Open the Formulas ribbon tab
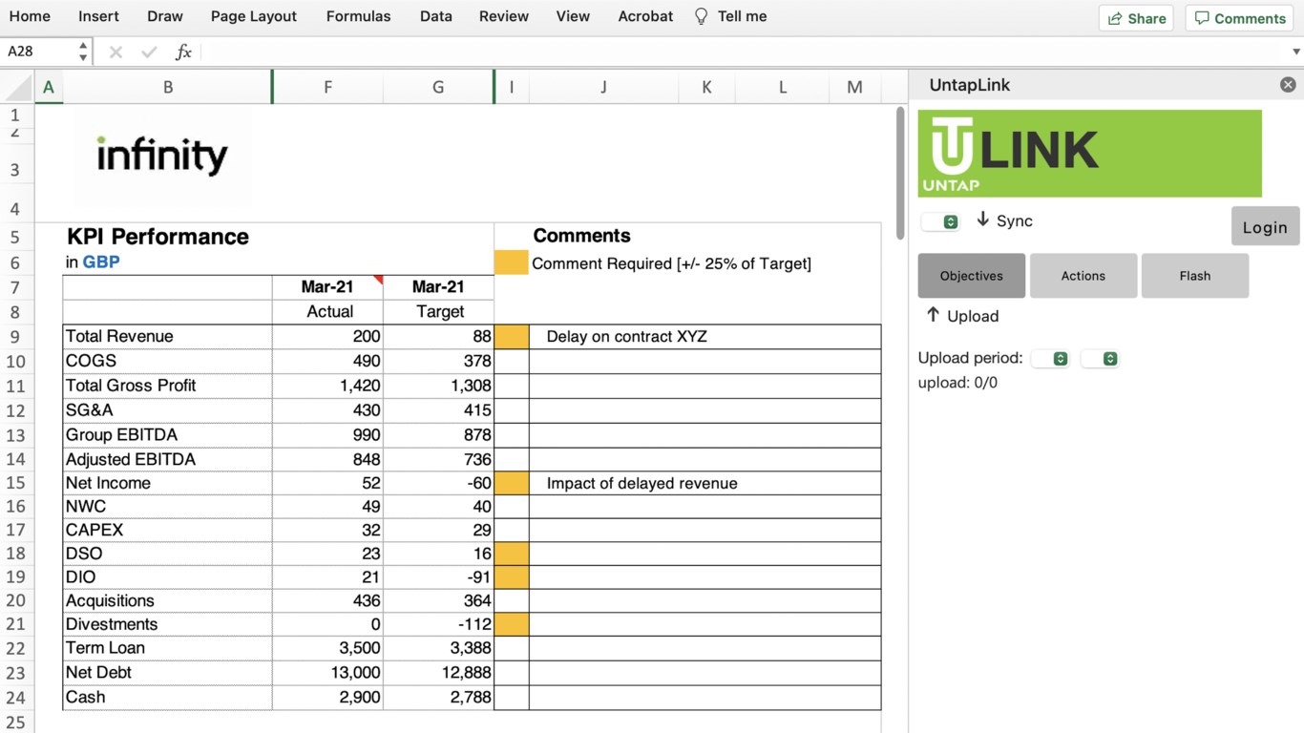Screen dimensions: 1304x733 [x=358, y=16]
